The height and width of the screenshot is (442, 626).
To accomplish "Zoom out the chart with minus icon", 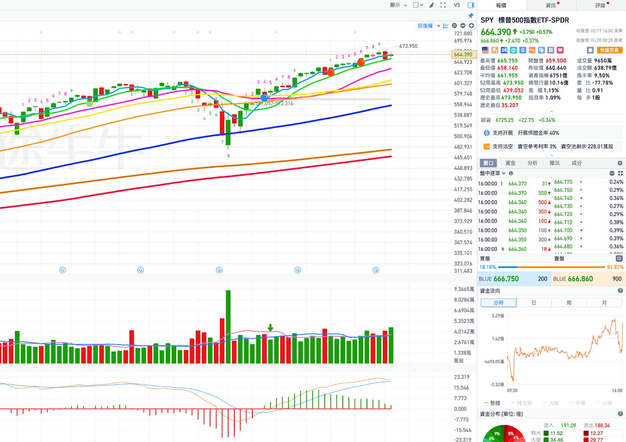I will tap(463, 26).
